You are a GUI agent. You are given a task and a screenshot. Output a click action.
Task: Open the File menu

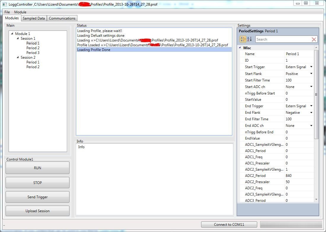tap(7, 12)
